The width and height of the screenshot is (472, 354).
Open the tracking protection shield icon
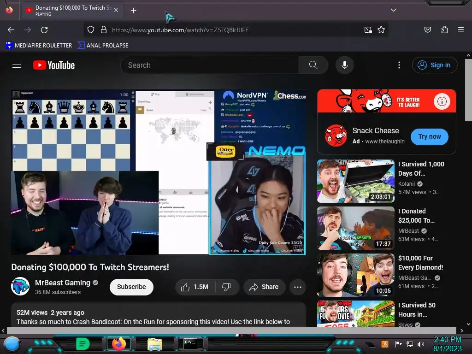(91, 30)
